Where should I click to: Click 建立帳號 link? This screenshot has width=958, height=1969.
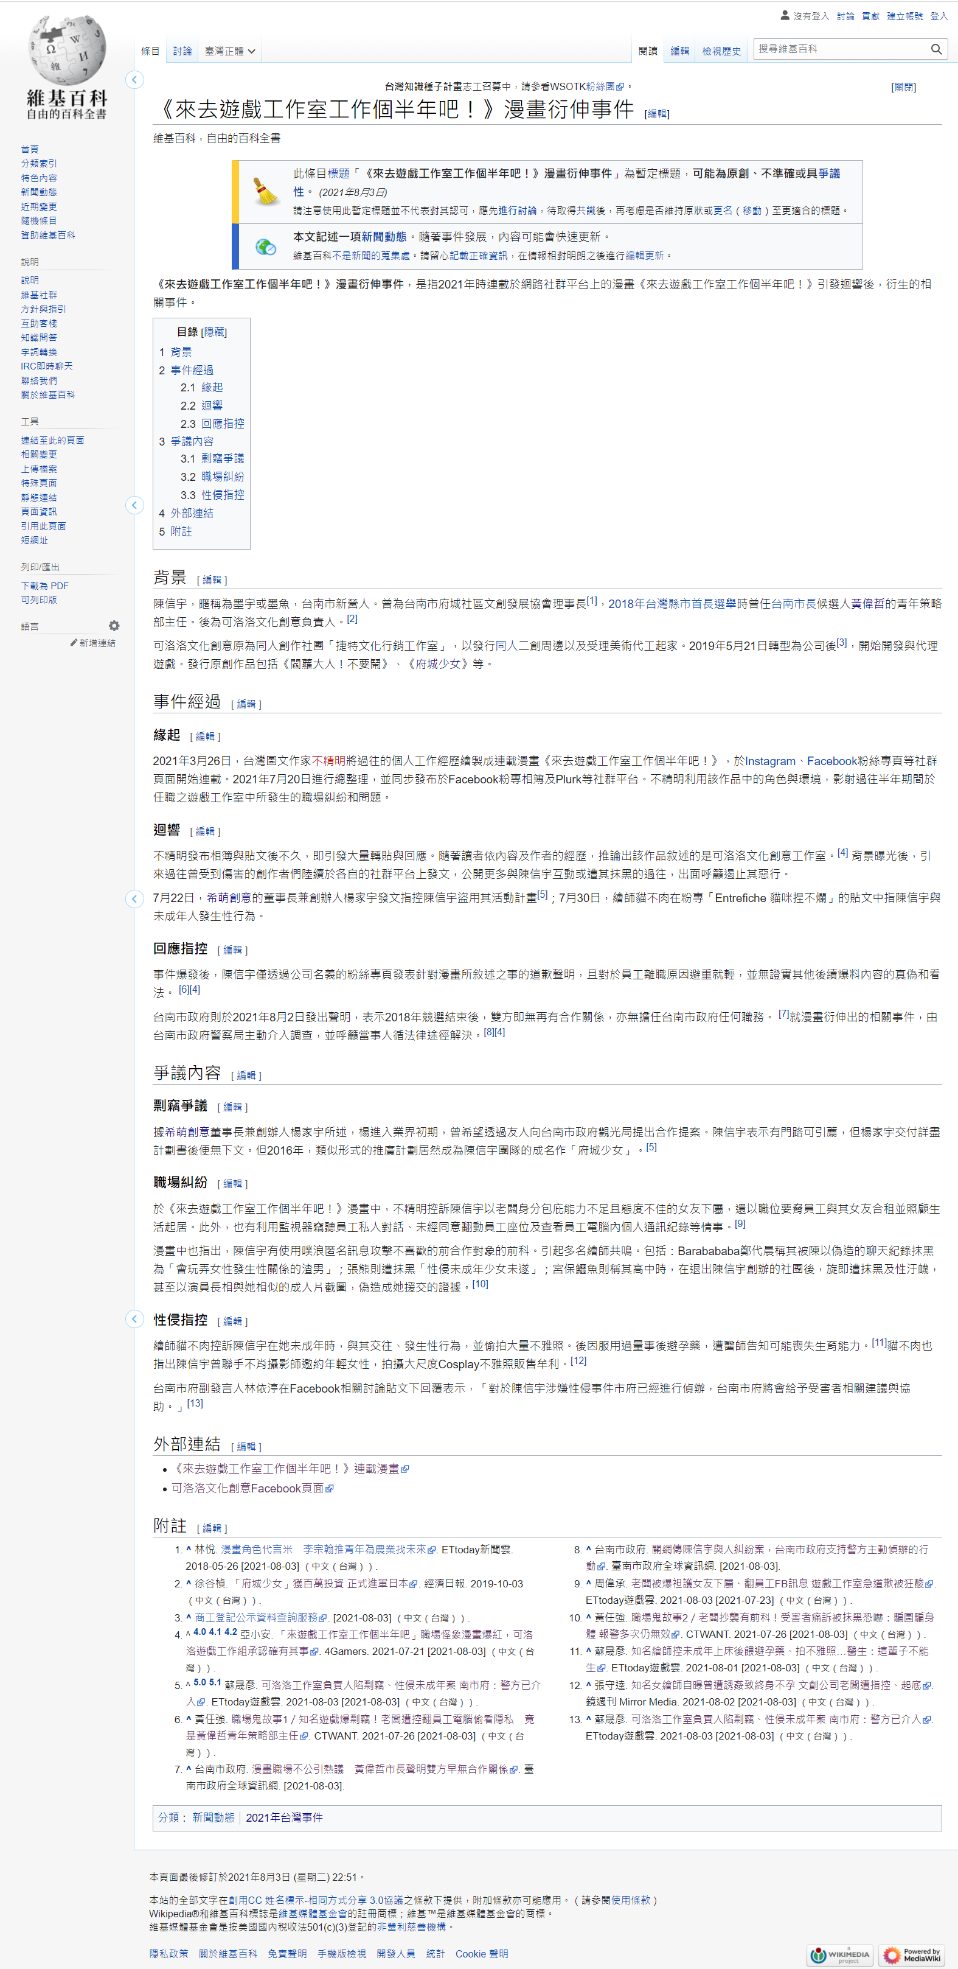[904, 16]
